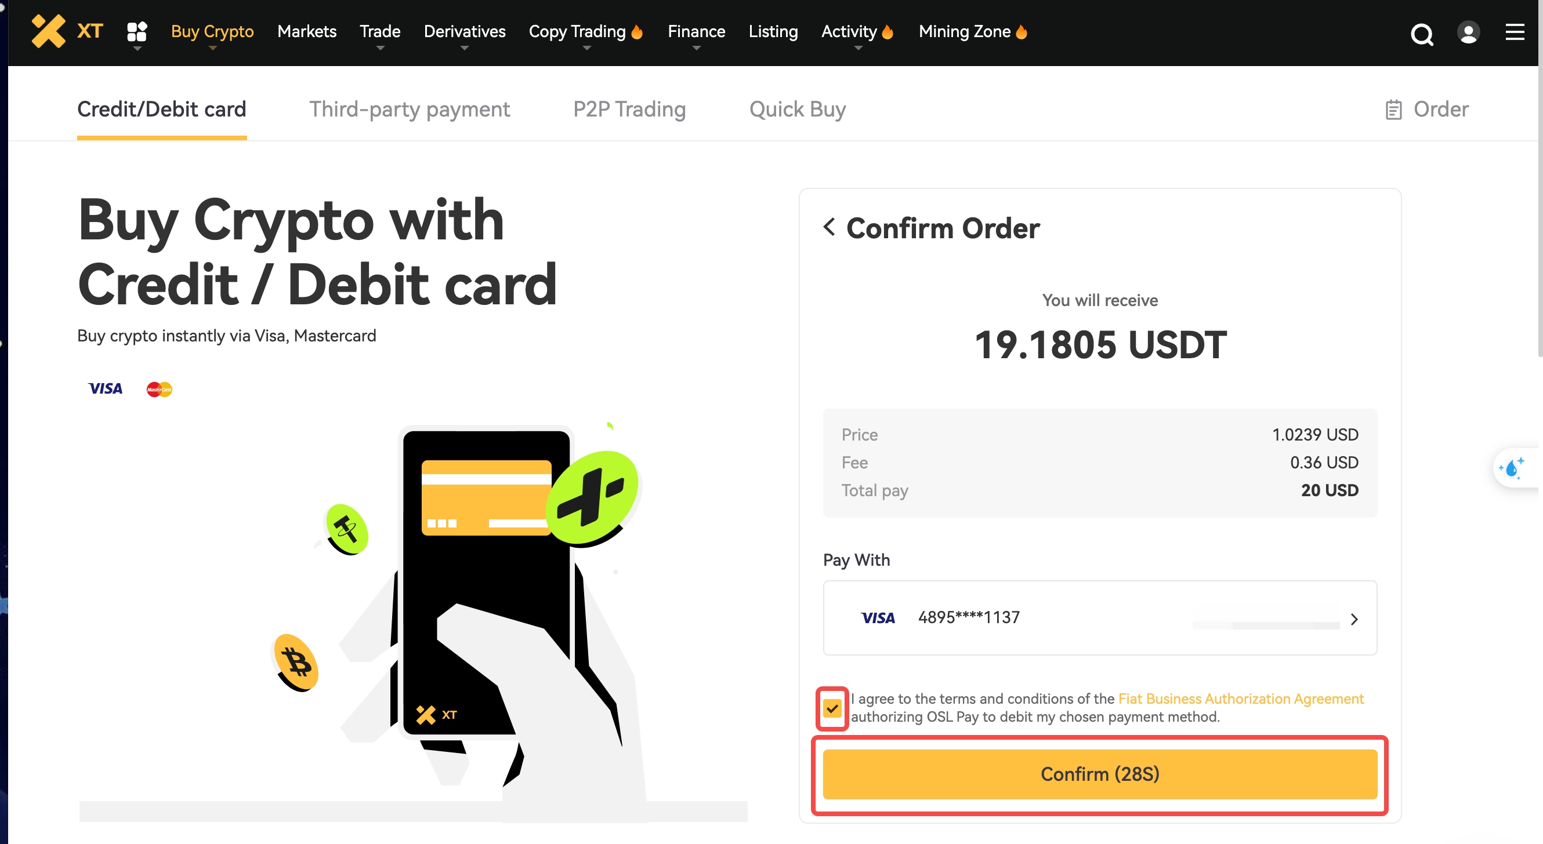Screen dimensions: 1543x844
Task: Open the Markets menu item
Action: pyautogui.click(x=307, y=32)
